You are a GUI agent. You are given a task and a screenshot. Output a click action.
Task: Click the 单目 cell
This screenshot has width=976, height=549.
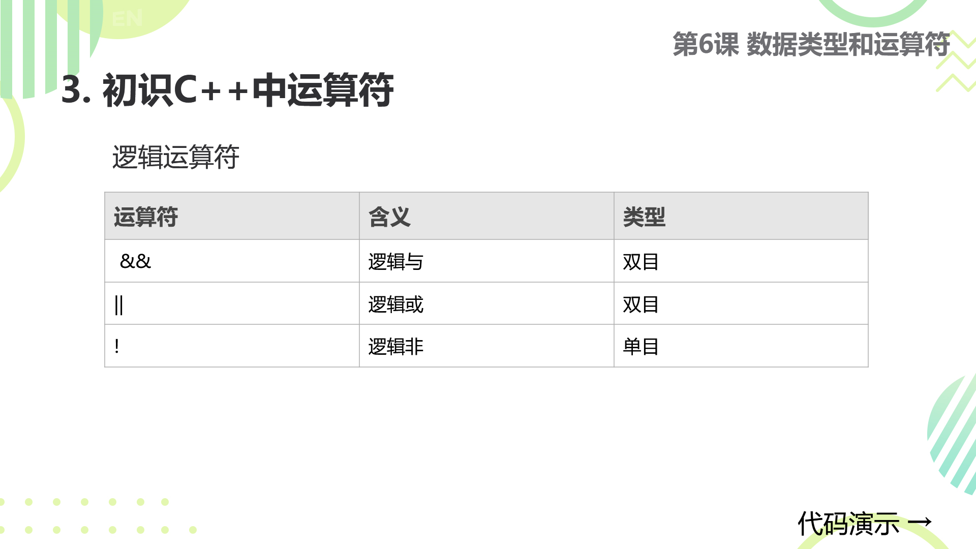click(741, 346)
